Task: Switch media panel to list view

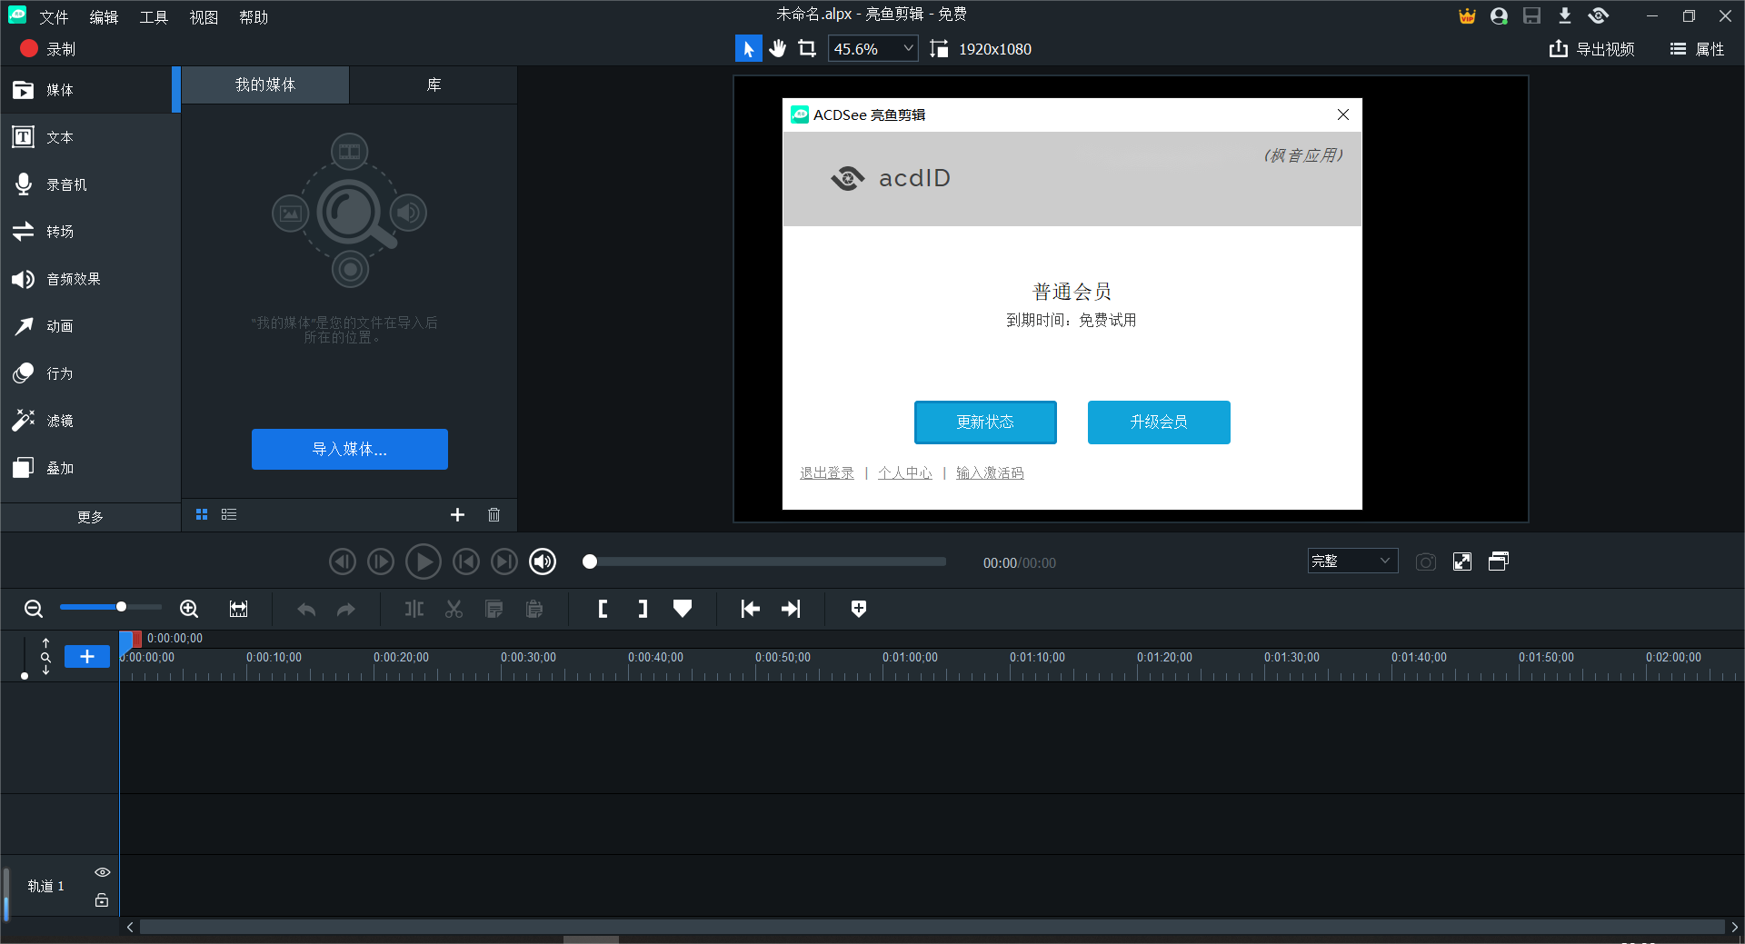Action: coord(229,514)
